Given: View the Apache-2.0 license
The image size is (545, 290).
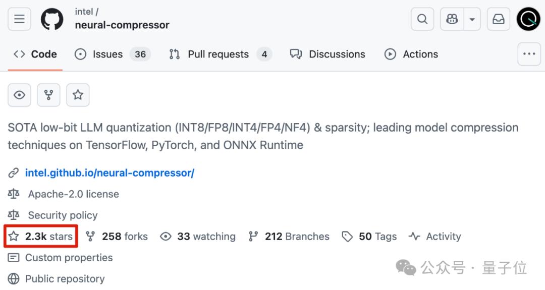Looking at the screenshot, I should coord(73,194).
